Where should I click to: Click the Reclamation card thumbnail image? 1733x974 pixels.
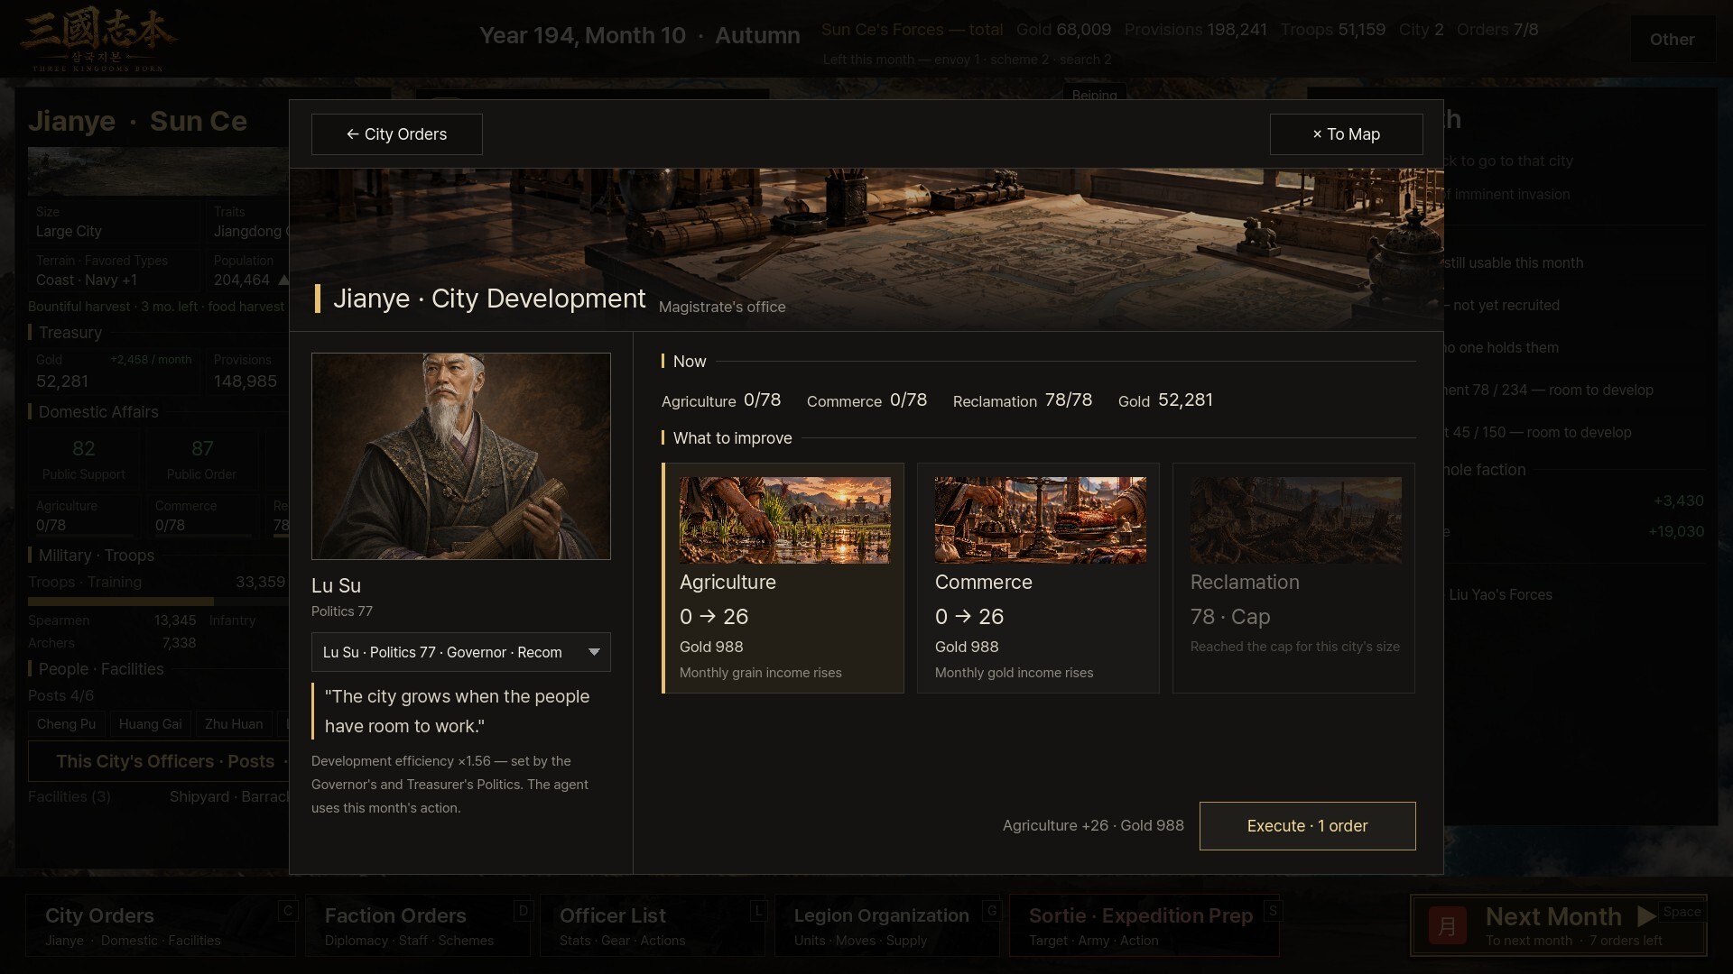click(1296, 520)
